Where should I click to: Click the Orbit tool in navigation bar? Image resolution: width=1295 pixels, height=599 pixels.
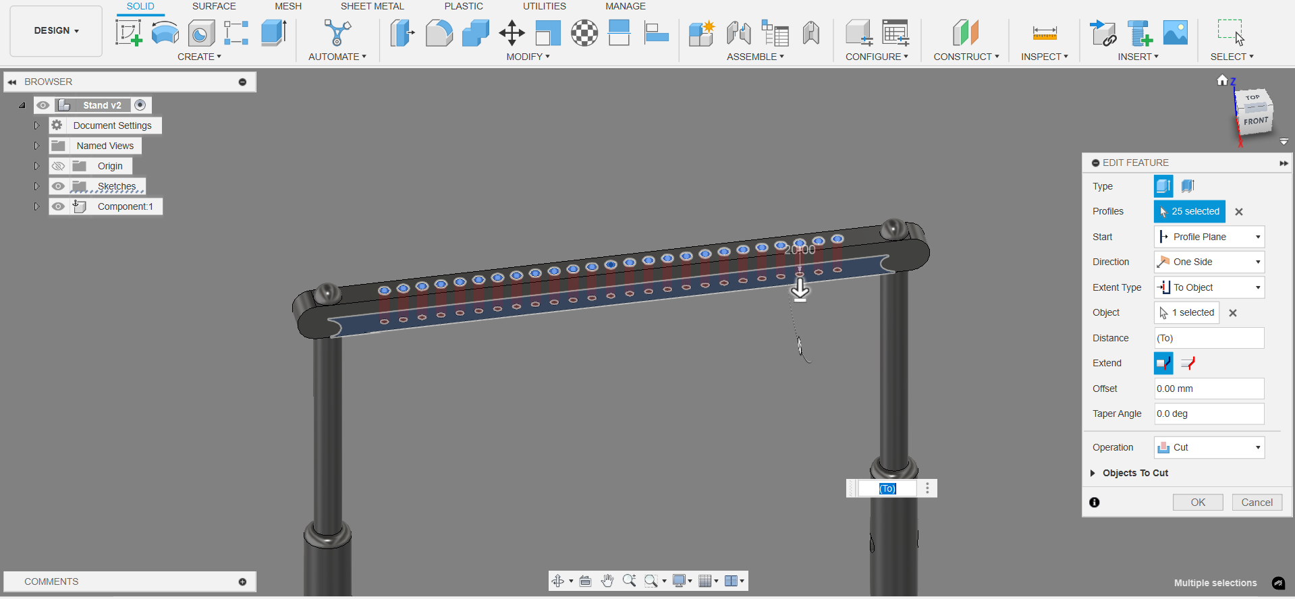click(x=558, y=581)
